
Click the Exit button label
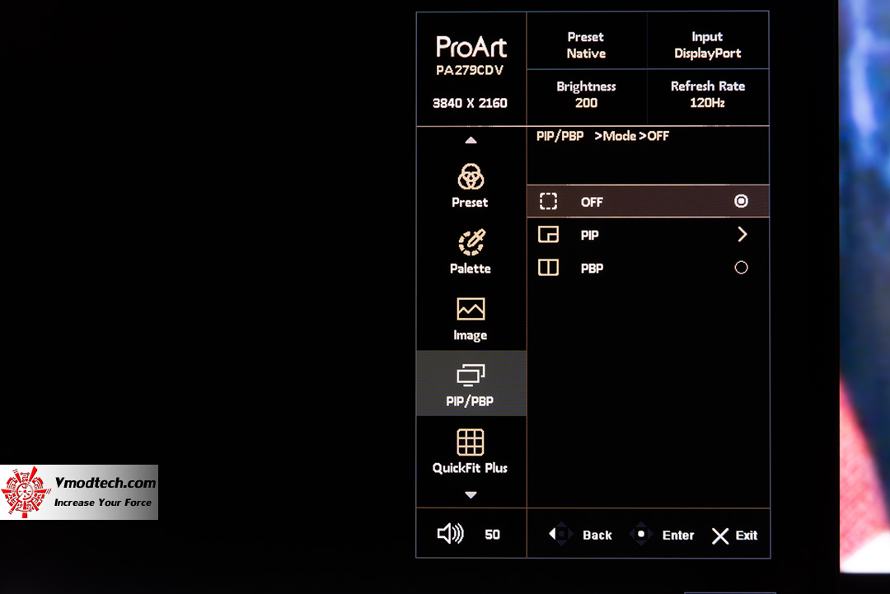(747, 535)
